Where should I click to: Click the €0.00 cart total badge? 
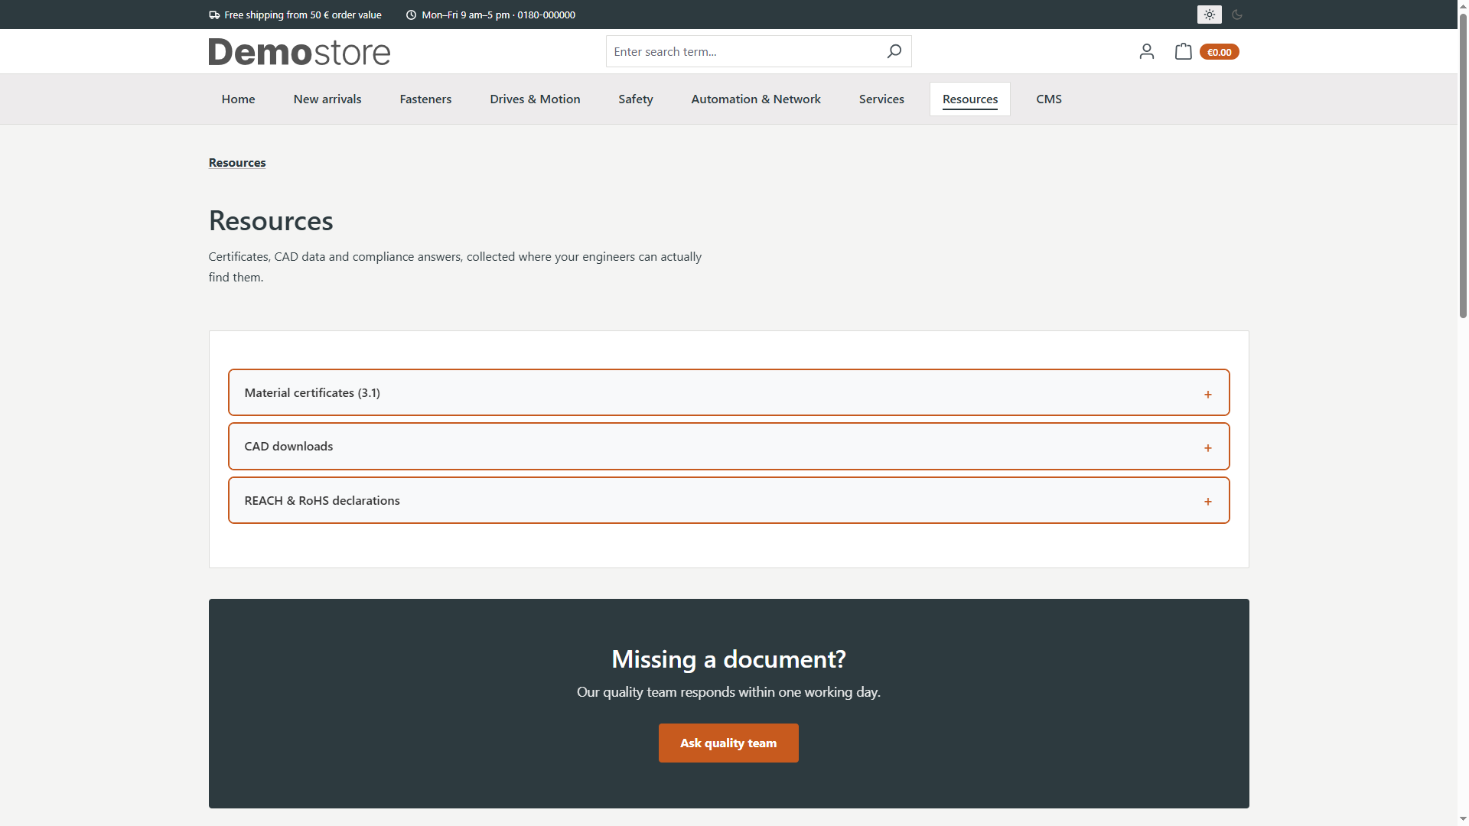(1219, 52)
